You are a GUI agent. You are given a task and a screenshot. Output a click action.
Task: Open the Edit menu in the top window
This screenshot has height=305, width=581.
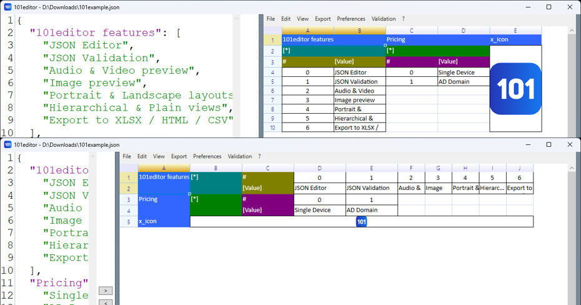[286, 19]
